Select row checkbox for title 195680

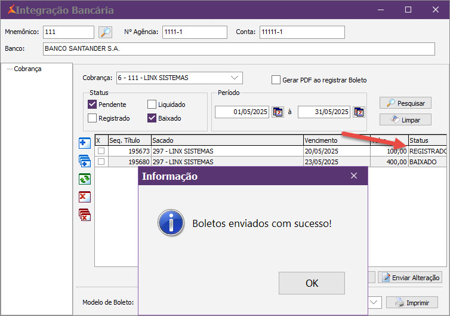(101, 162)
